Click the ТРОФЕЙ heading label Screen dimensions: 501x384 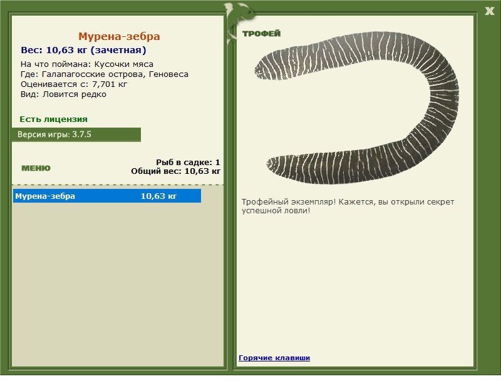[x=261, y=34]
